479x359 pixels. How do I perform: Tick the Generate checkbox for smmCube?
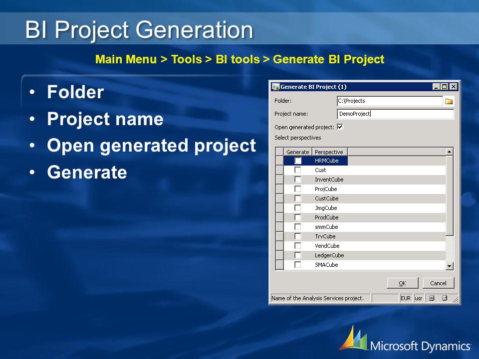pyautogui.click(x=298, y=227)
